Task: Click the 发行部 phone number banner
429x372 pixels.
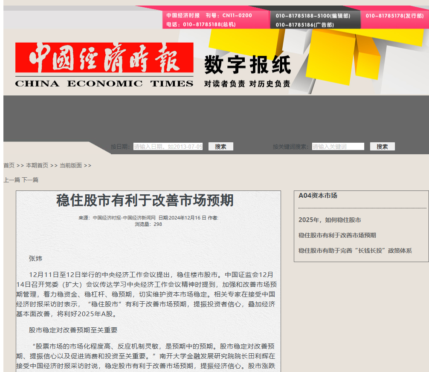Action: pyautogui.click(x=394, y=16)
